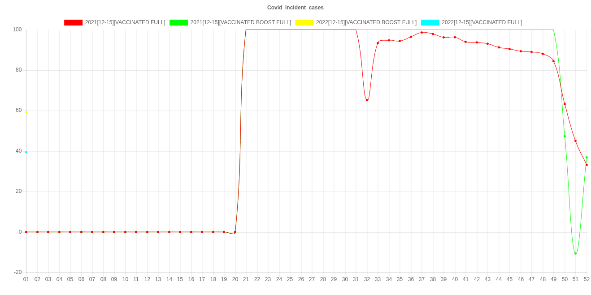
Task: Click the Covid_incident_cases chart title
Action: coord(295,8)
